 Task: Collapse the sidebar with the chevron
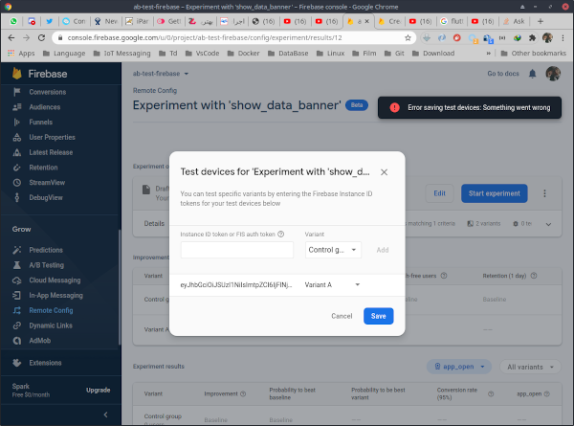coord(106,415)
